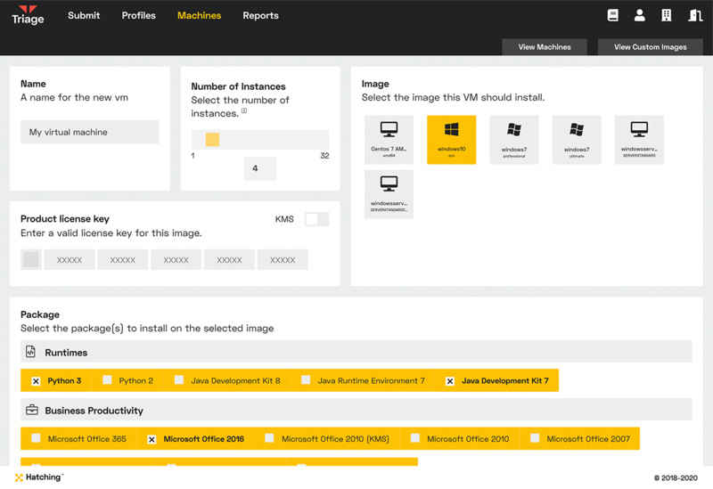The image size is (713, 489).
Task: Open the documentation book icon
Action: (x=612, y=15)
